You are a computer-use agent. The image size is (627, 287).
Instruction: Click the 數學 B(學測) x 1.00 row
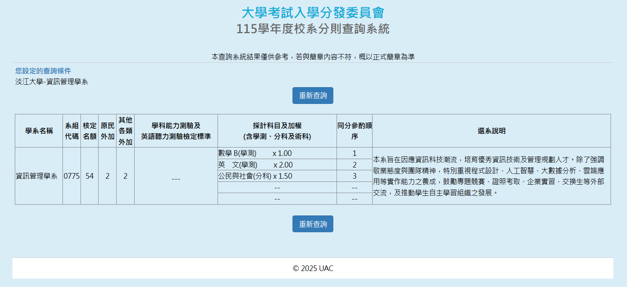pyautogui.click(x=255, y=153)
